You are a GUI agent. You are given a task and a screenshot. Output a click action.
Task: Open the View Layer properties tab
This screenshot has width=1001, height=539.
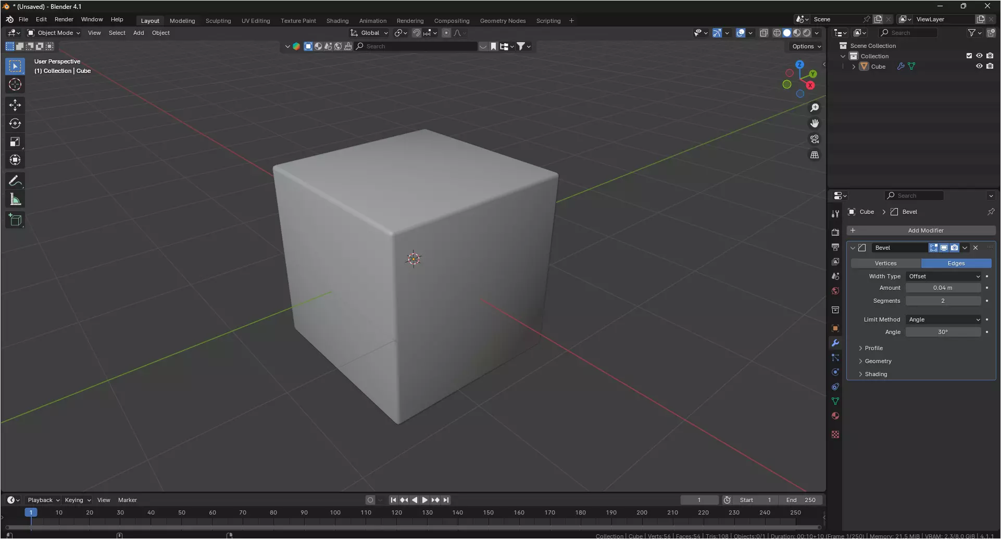point(835,261)
